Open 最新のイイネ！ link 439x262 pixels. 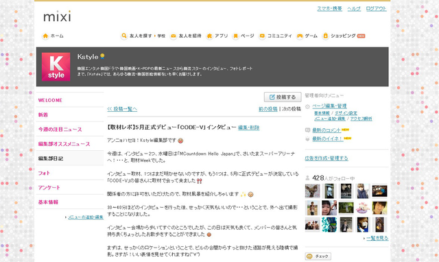(328, 139)
